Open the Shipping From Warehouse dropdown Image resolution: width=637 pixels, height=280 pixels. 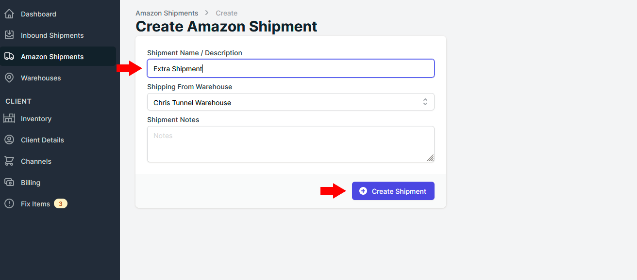point(291,102)
